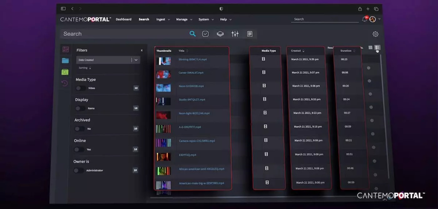This screenshot has width=438, height=209.
Task: Close the Filters panel
Action: coord(141,50)
